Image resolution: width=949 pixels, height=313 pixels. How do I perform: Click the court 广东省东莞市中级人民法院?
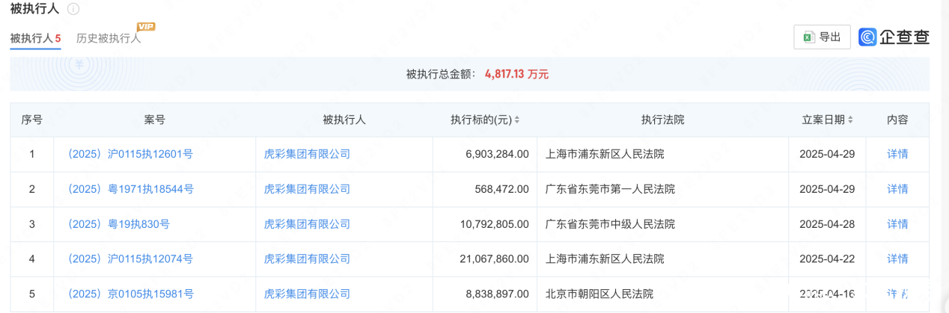611,224
